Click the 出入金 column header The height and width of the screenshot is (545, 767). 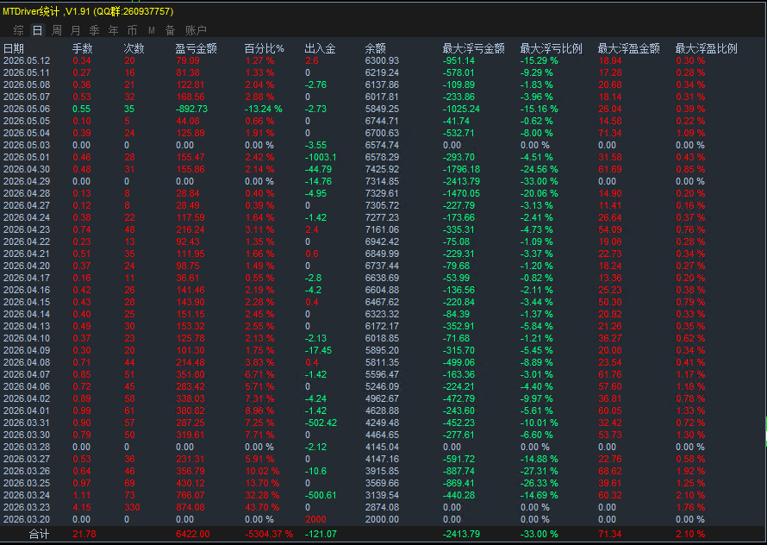click(x=320, y=48)
